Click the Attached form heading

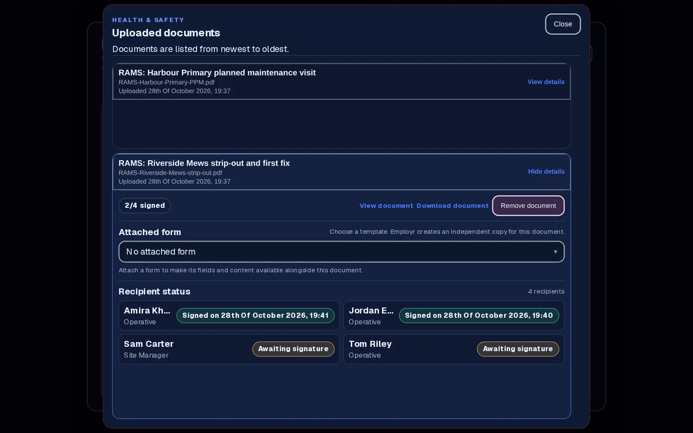tap(150, 232)
